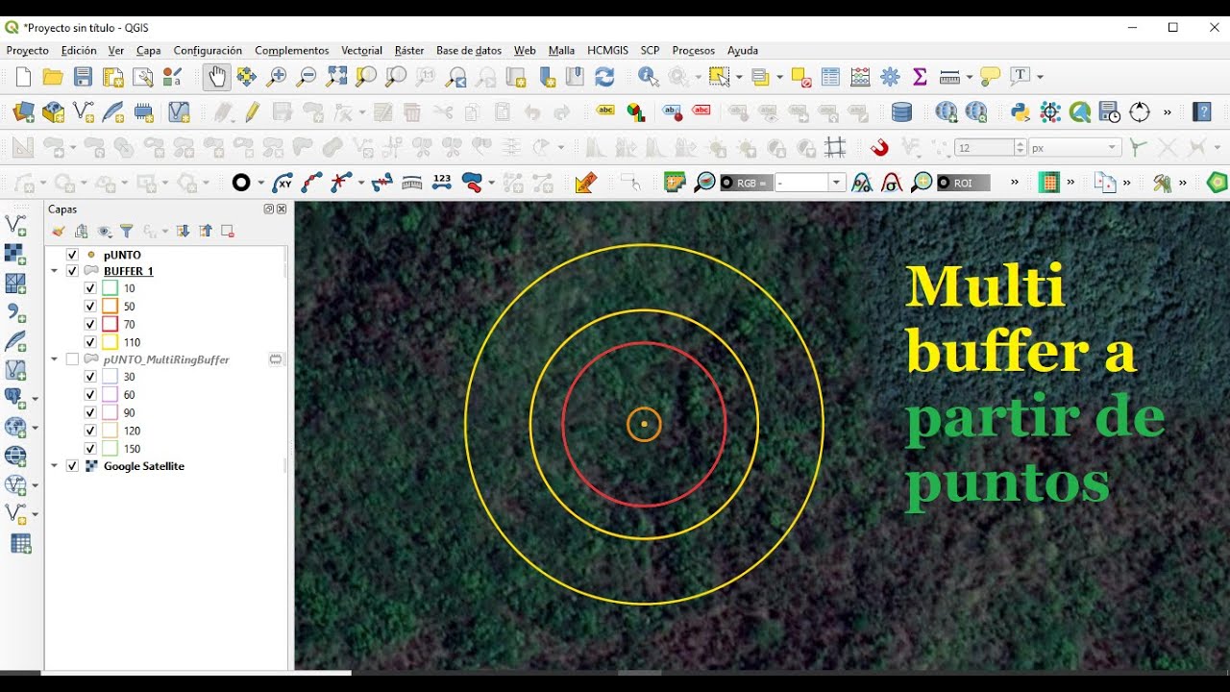Collapse the BUFFER_1 layer tree

coord(55,271)
